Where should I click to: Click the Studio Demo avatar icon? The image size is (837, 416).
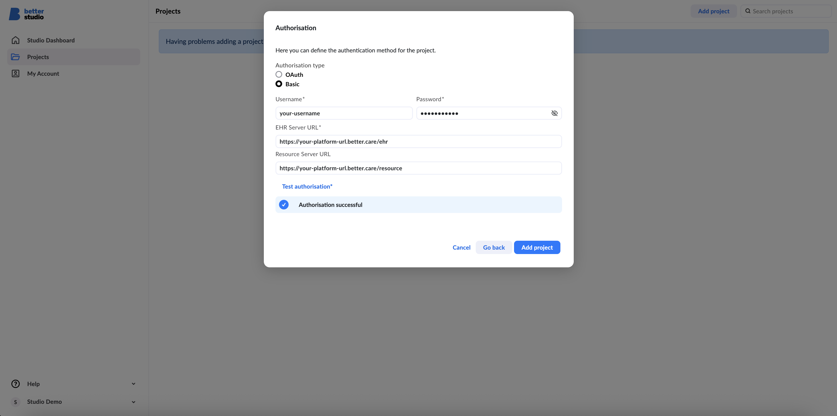(x=15, y=402)
